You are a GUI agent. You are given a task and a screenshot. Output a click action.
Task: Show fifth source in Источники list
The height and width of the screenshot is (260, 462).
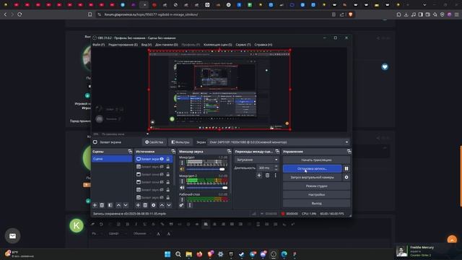coord(162,189)
